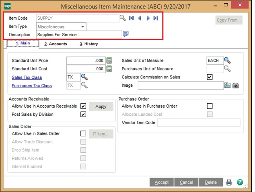Browse for image file icon
Viewport: 255px width, 192px height.
point(228,85)
